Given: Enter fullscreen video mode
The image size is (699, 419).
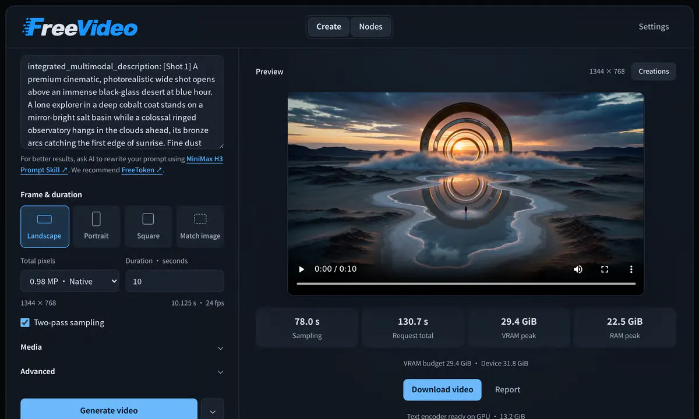Looking at the screenshot, I should (x=605, y=269).
